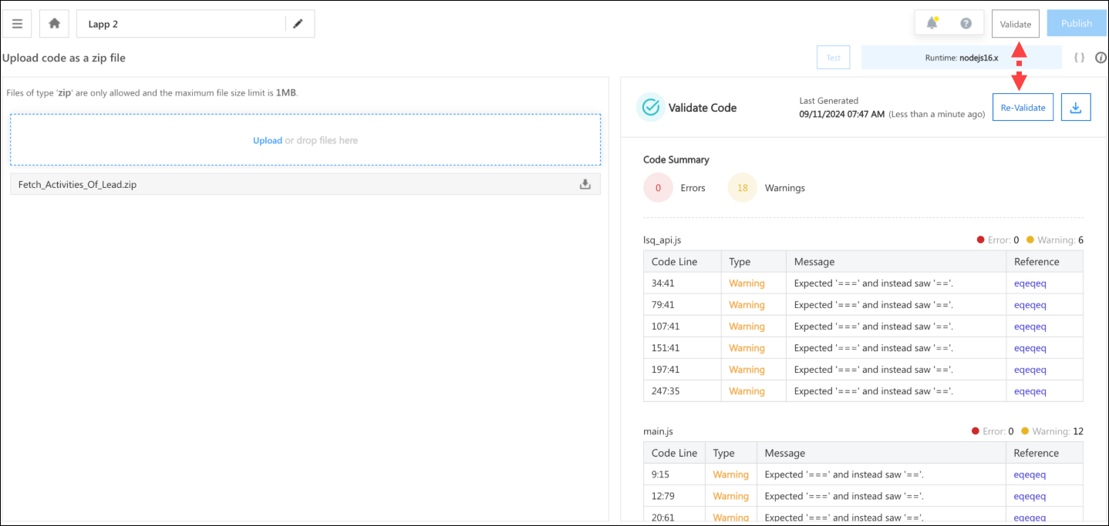Download Fetch_Activities_Of_Lead.zip file icon
1109x526 pixels.
click(x=585, y=184)
